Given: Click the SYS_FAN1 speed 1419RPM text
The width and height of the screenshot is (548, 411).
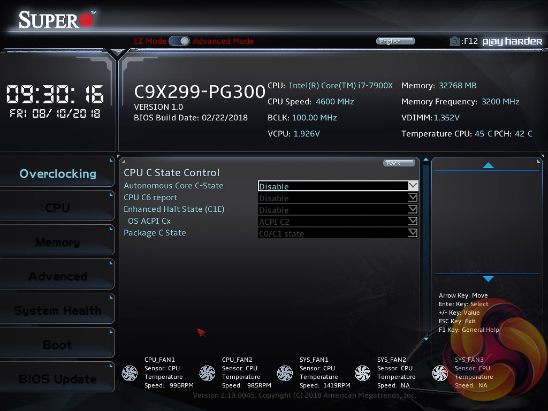Looking at the screenshot, I should [x=337, y=385].
